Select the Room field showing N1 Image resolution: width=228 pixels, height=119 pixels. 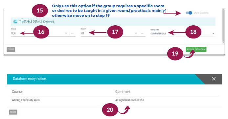(x=113, y=34)
